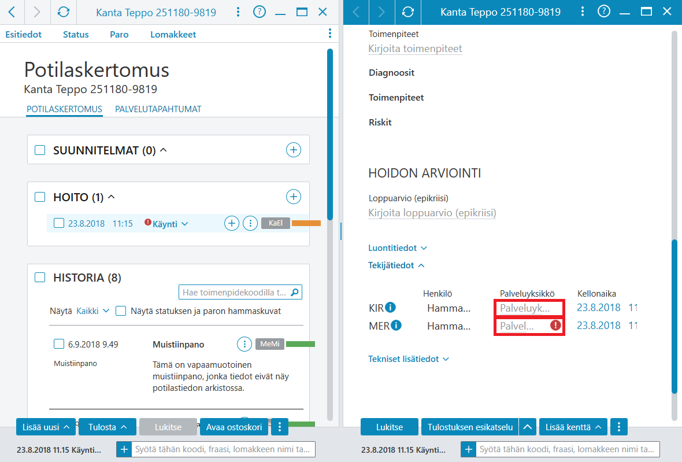Screen dimensions: 682x462
Task: Click refresh icon in left window header
Action: pos(64,12)
